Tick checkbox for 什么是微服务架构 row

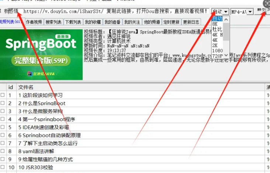pyautogui.click(x=3, y=111)
